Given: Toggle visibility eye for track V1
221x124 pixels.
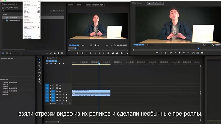Looking at the screenshot, I should 60,91.
